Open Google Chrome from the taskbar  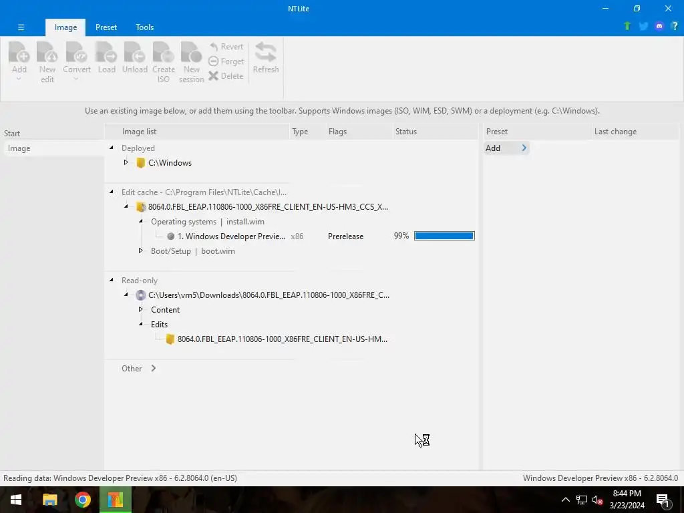pos(82,500)
